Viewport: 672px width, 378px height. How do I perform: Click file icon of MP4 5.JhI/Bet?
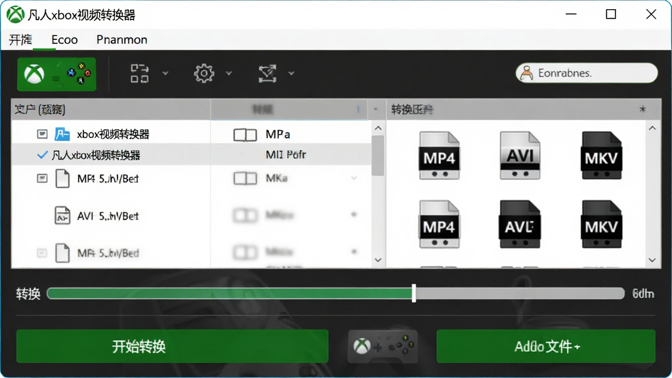point(62,178)
